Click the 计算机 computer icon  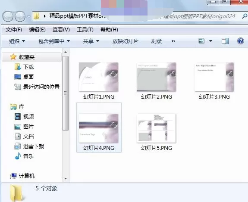13,176
